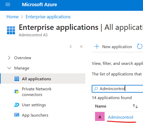Screen dimensions: 143x123
Task: Click '14 applications found' text
Action: (112, 98)
